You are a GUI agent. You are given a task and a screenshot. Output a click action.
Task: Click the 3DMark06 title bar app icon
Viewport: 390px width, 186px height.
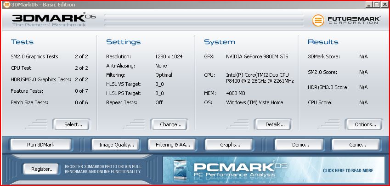click(x=7, y=5)
